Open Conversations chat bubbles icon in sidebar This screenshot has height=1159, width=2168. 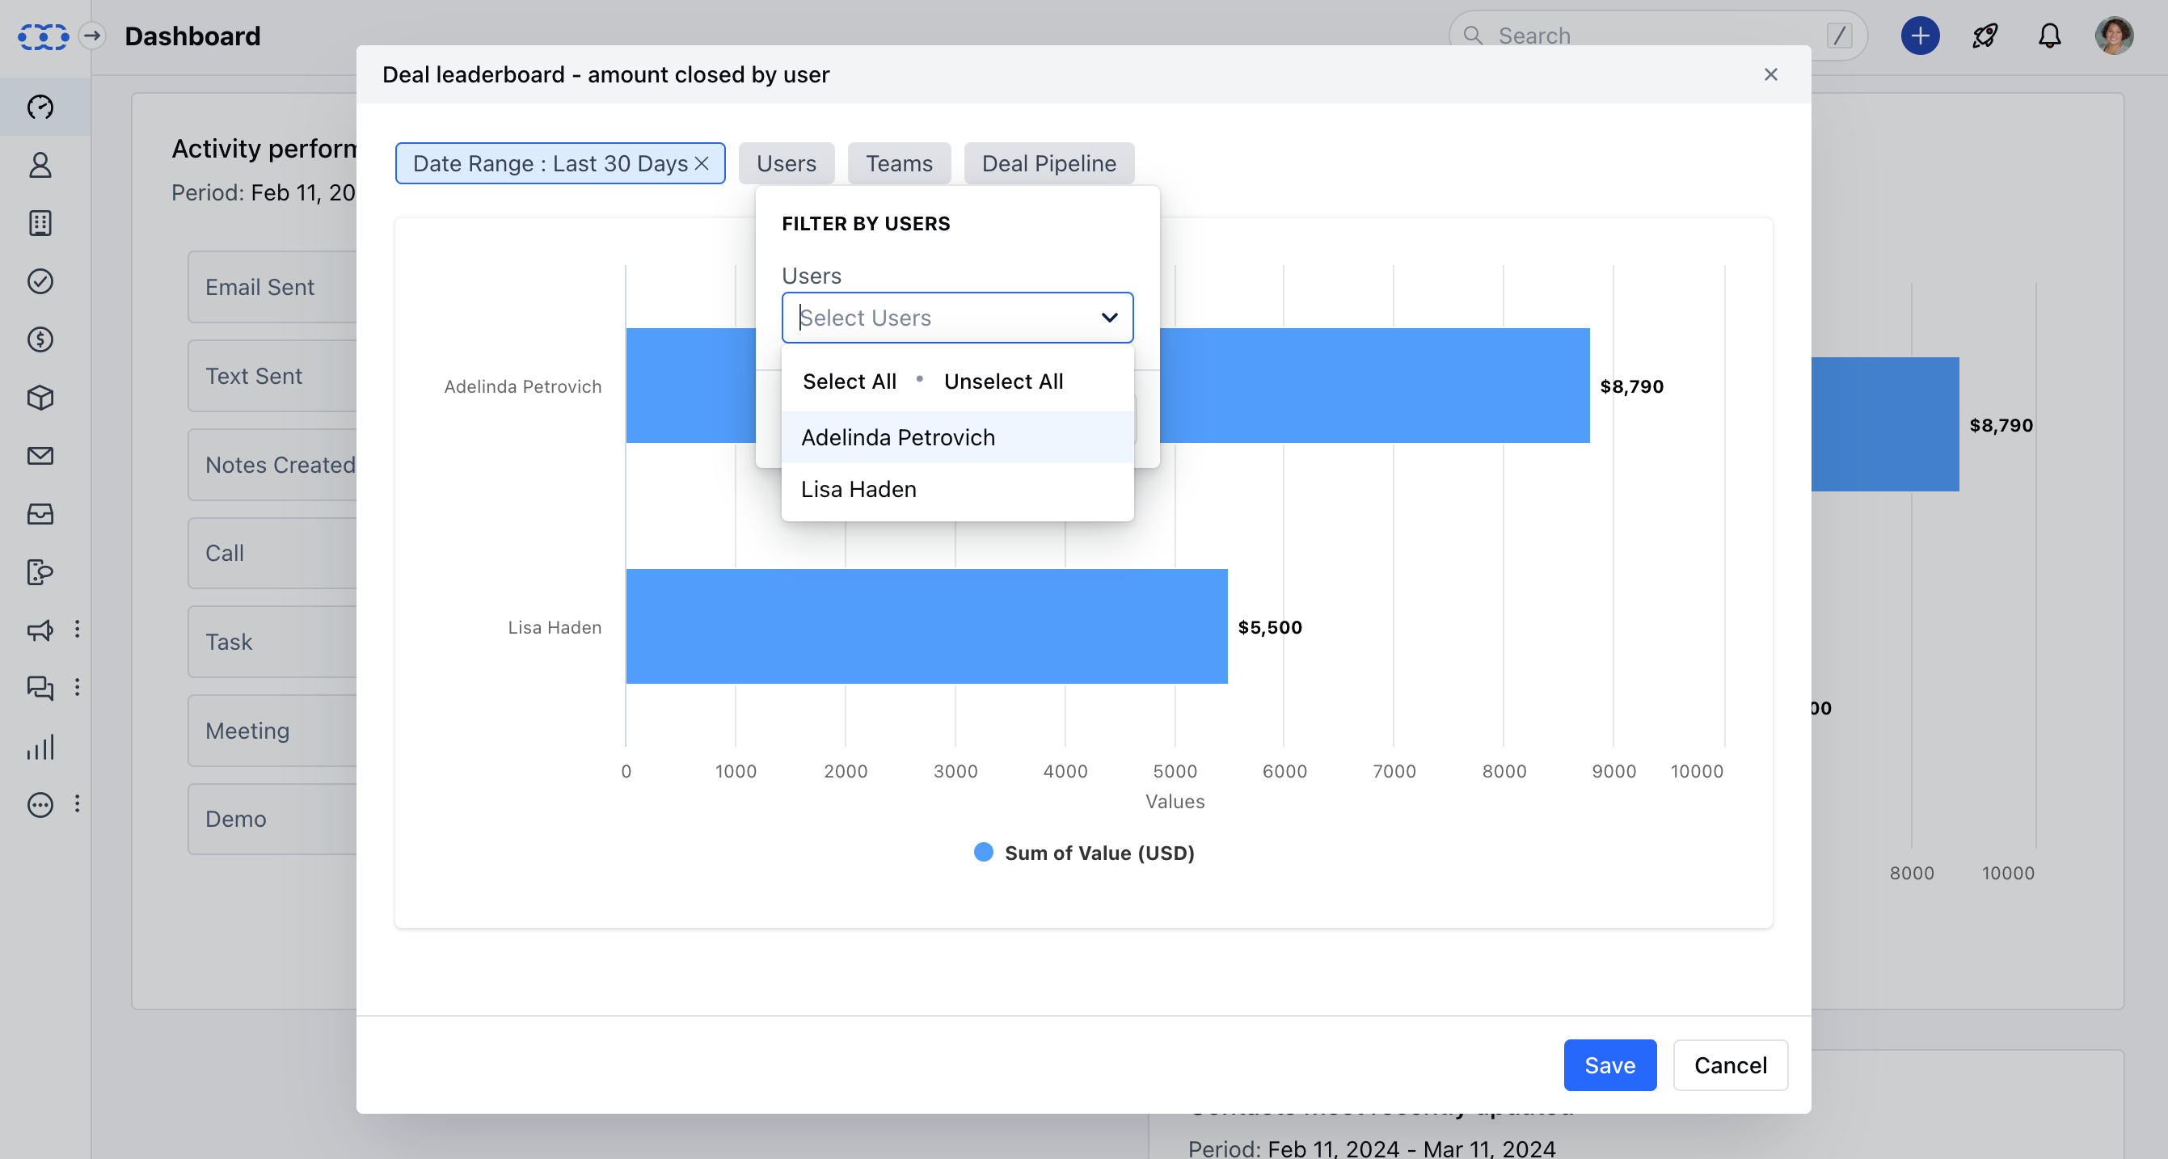point(40,688)
